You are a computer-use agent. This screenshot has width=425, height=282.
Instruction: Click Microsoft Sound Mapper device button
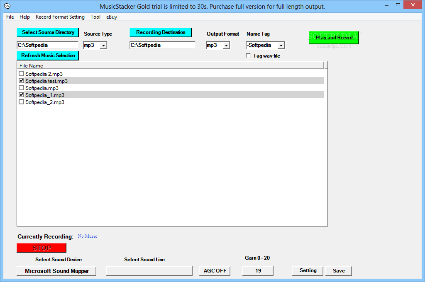tap(56, 271)
